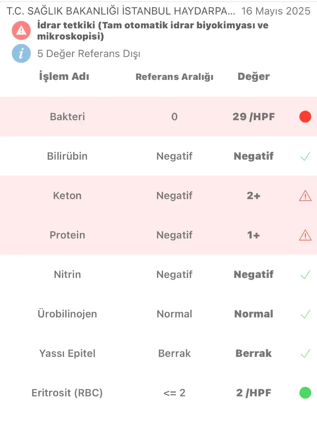Tap the red dot on the Bakteri row
The image size is (317, 426).
click(x=305, y=116)
